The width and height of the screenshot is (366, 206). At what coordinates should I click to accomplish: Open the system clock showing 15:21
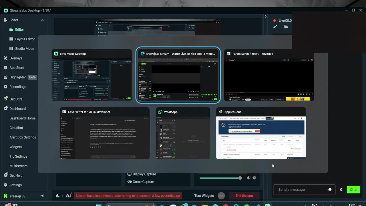pyautogui.click(x=352, y=205)
